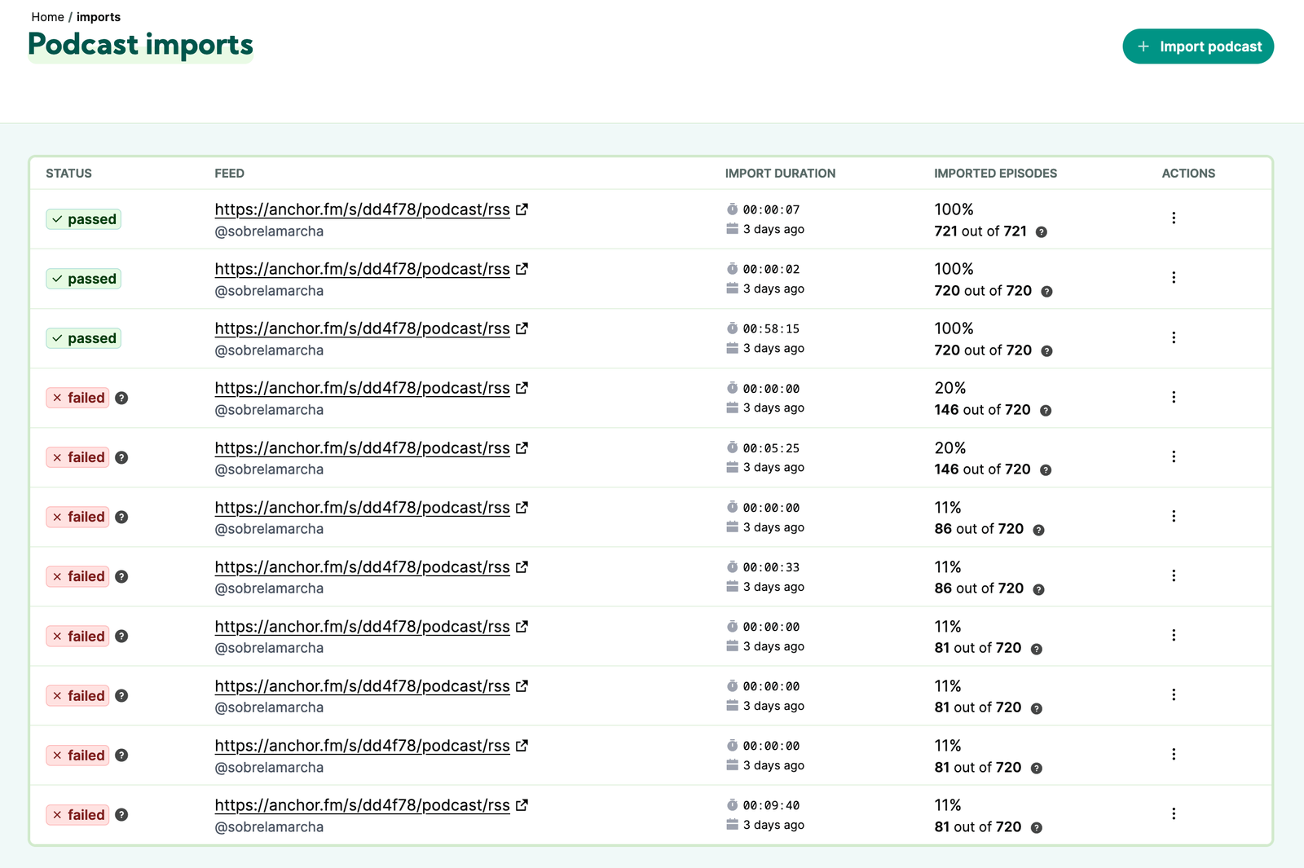Click help icon beside 86 out of 720 in 00:00:33 row
Viewport: 1304px width, 868px height.
[1038, 589]
